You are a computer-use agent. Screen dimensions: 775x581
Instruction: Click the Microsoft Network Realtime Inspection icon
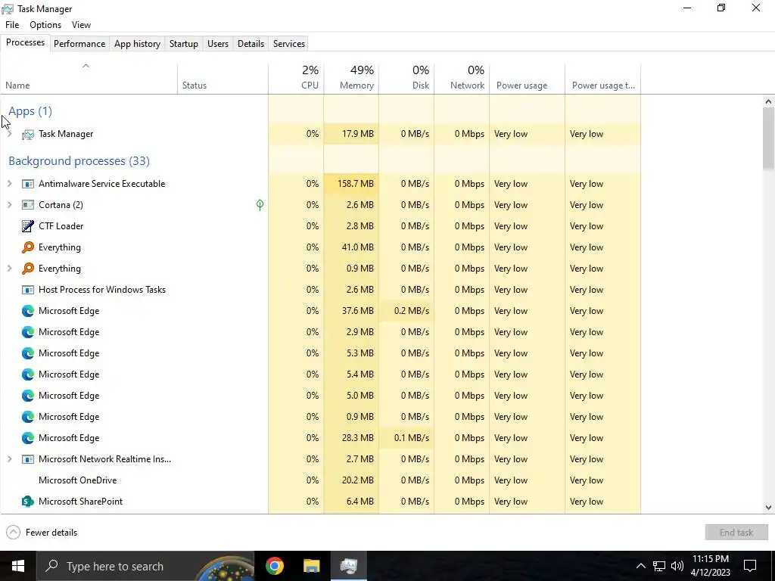[x=28, y=459]
